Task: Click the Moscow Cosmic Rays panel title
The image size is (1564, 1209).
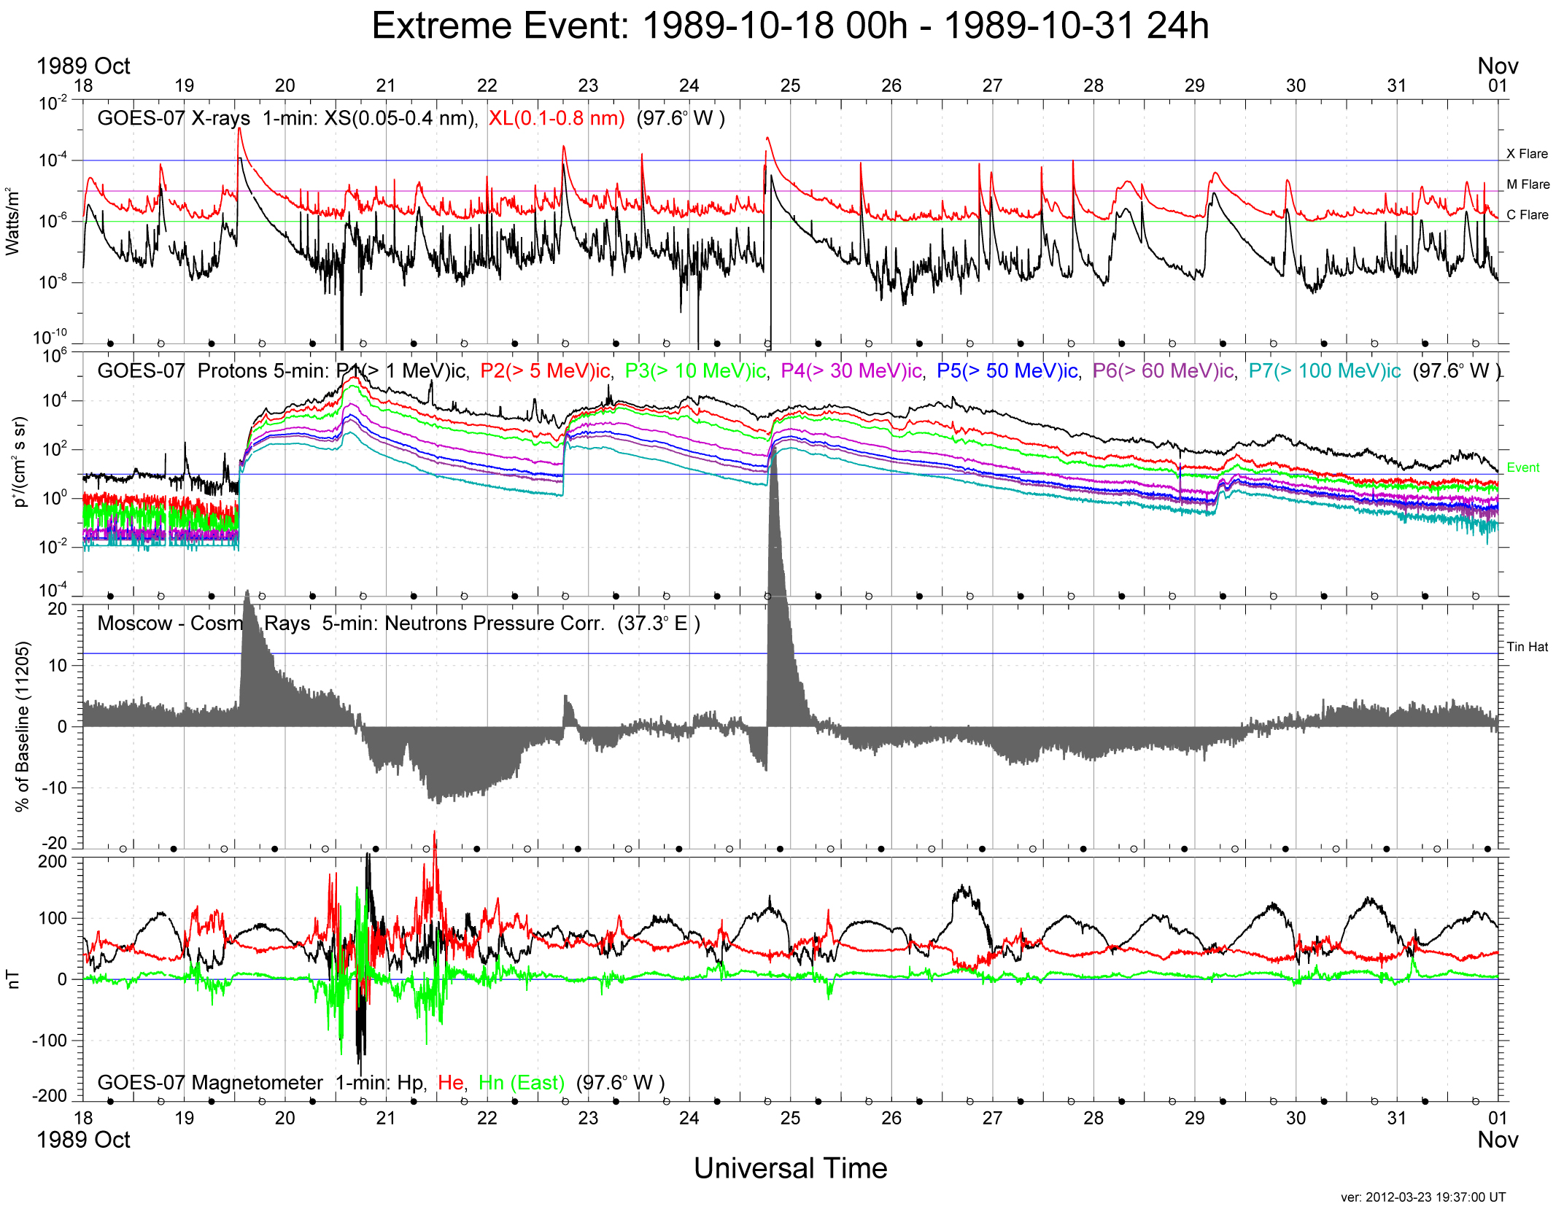Action: (398, 623)
